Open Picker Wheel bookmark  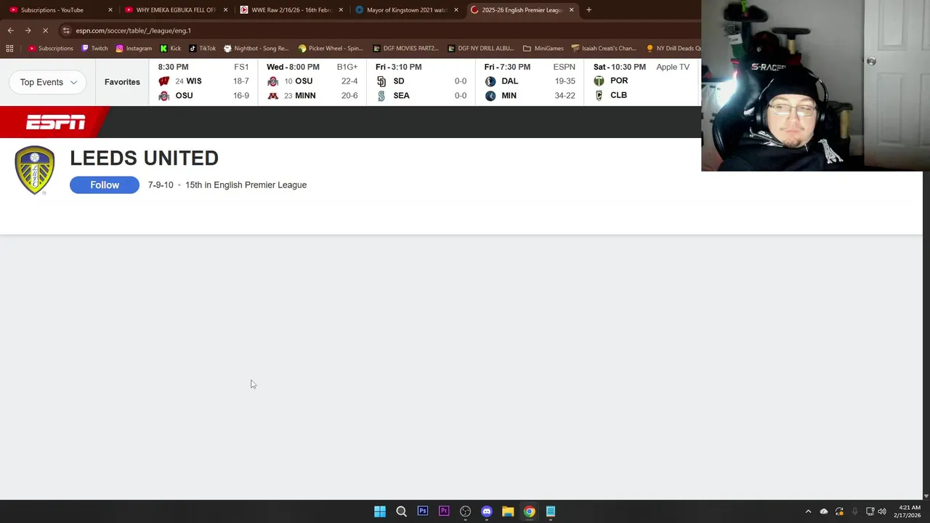click(330, 49)
